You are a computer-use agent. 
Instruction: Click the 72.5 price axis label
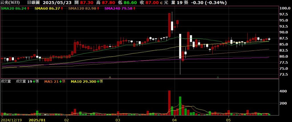284,75
